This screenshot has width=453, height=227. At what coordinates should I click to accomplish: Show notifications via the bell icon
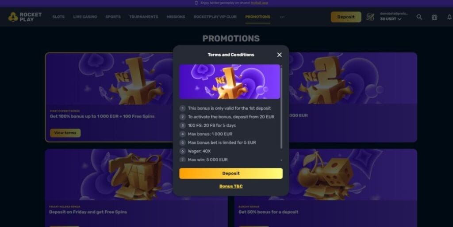click(x=449, y=17)
